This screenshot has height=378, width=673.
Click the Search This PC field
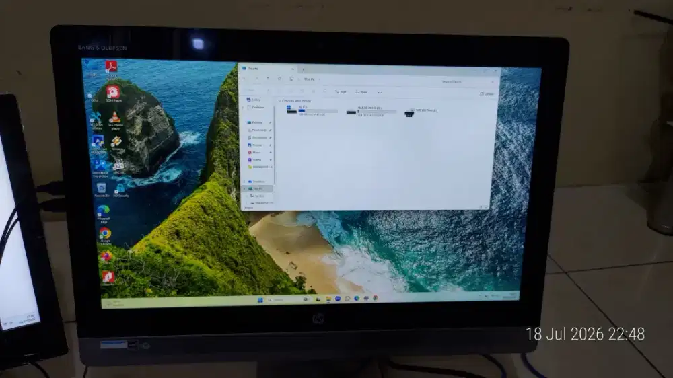466,81
